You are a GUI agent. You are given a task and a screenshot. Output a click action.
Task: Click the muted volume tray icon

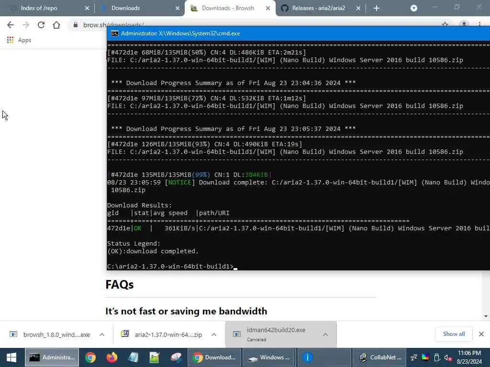point(448,357)
